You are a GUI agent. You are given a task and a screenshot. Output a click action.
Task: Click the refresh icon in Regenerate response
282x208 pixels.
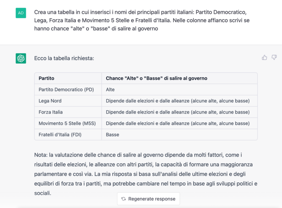click(x=123, y=199)
